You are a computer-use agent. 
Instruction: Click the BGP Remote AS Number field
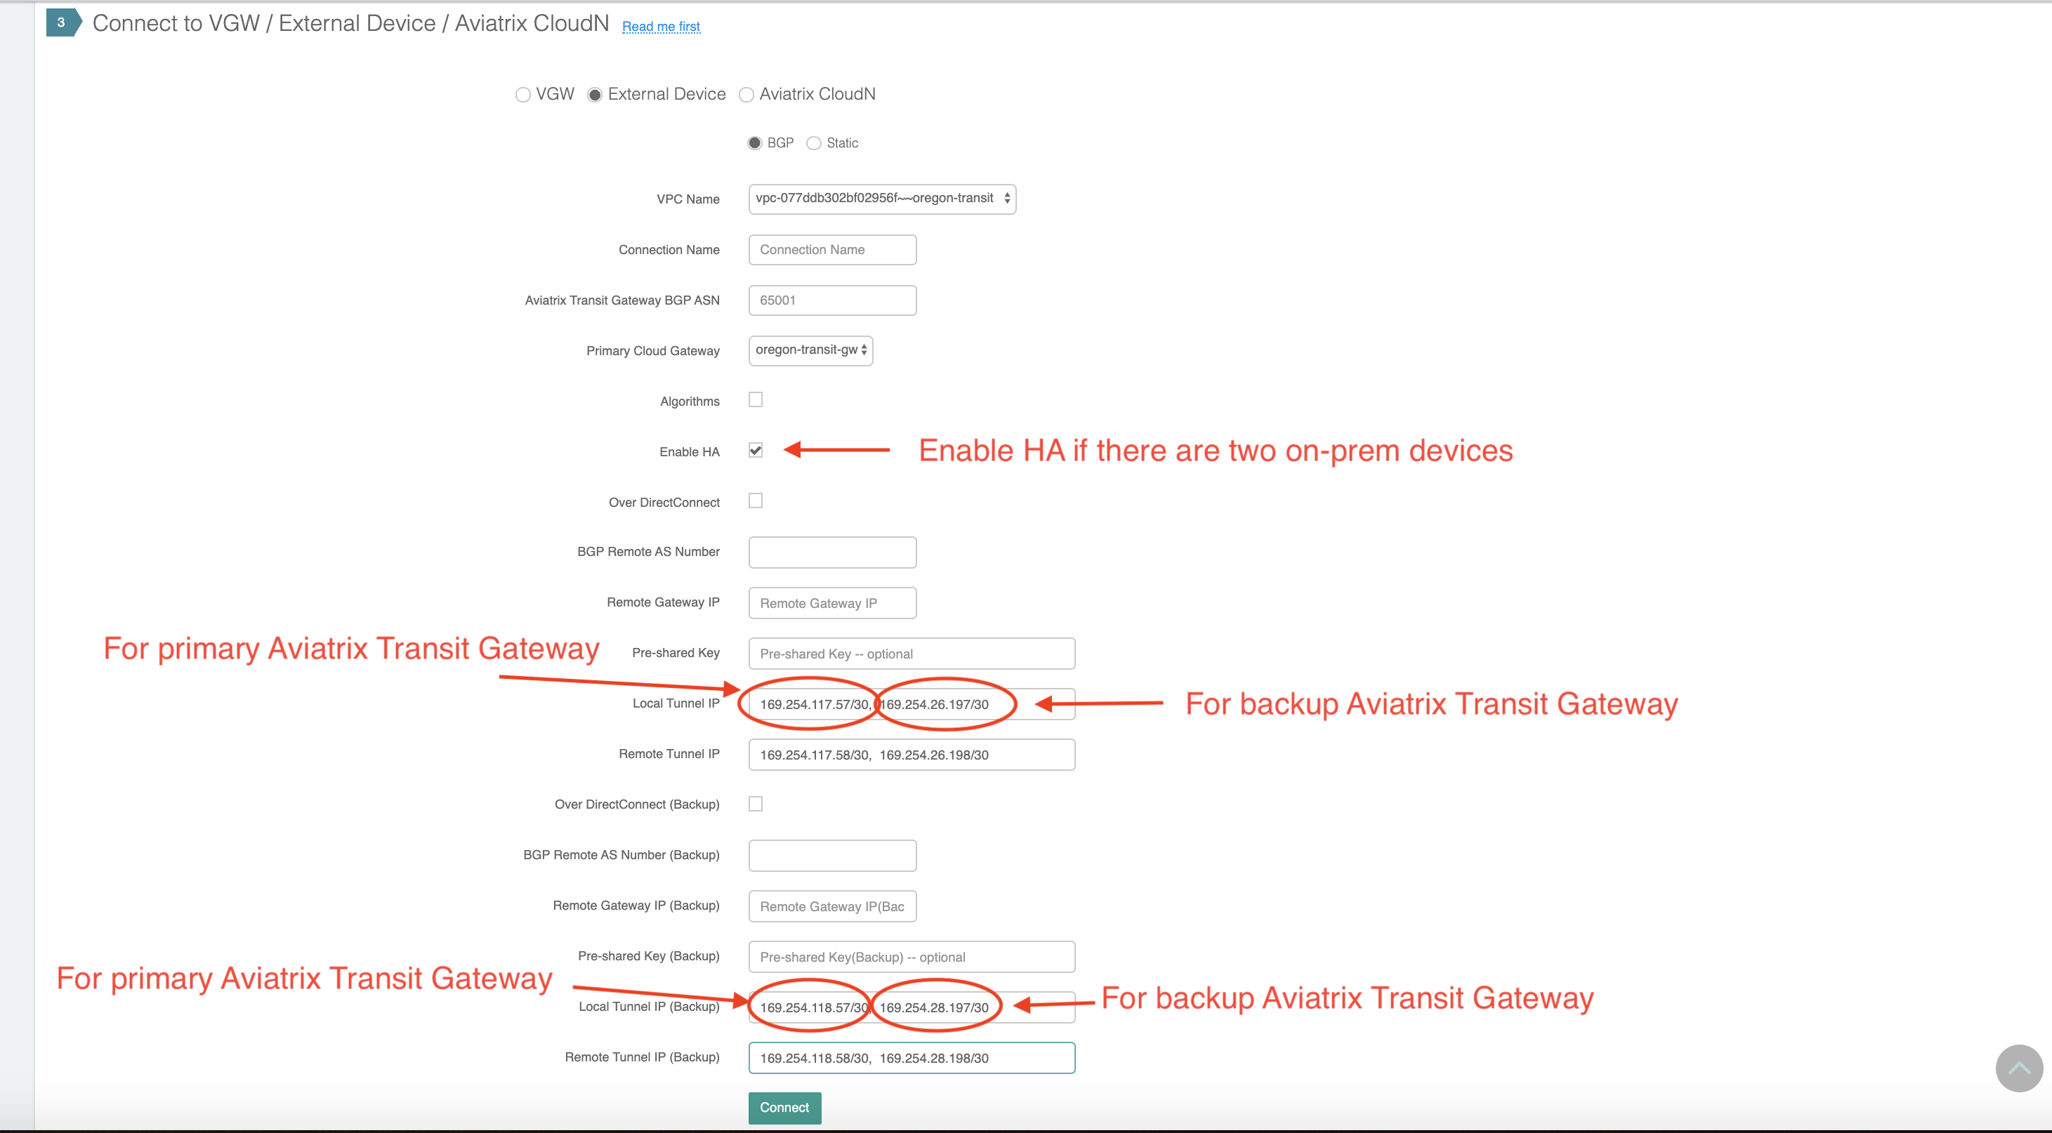coord(831,552)
